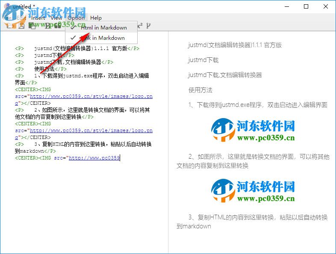Click the 'untitled *' window title
The image size is (336, 254).
point(24,7)
